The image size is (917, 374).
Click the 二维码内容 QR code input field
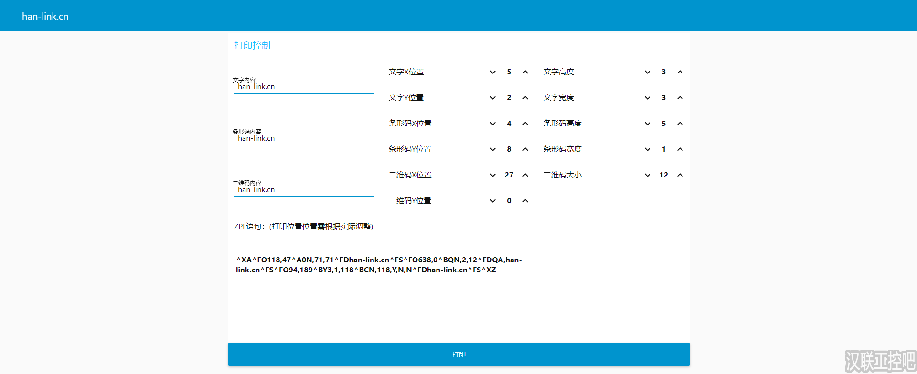tap(304, 190)
